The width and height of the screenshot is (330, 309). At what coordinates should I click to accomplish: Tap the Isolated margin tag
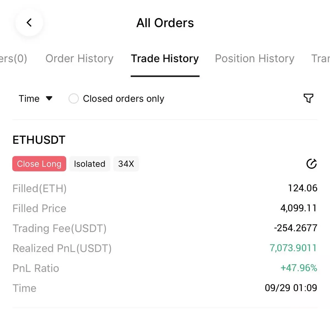click(x=89, y=164)
